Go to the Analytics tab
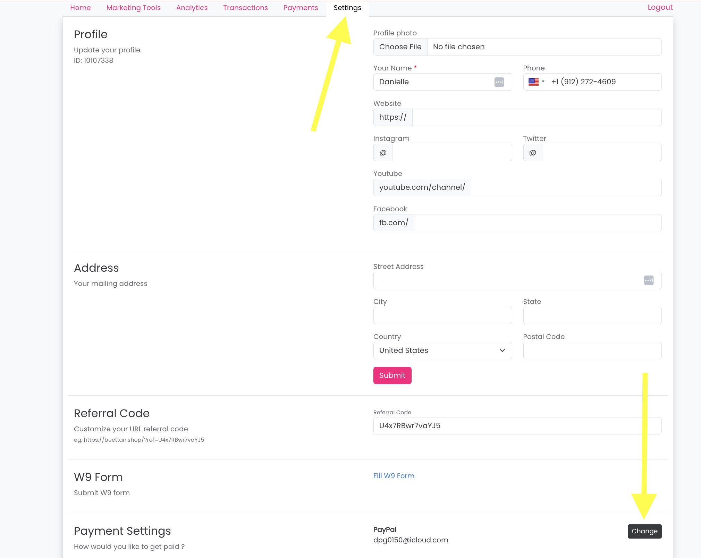Image resolution: width=701 pixels, height=558 pixels. click(192, 8)
